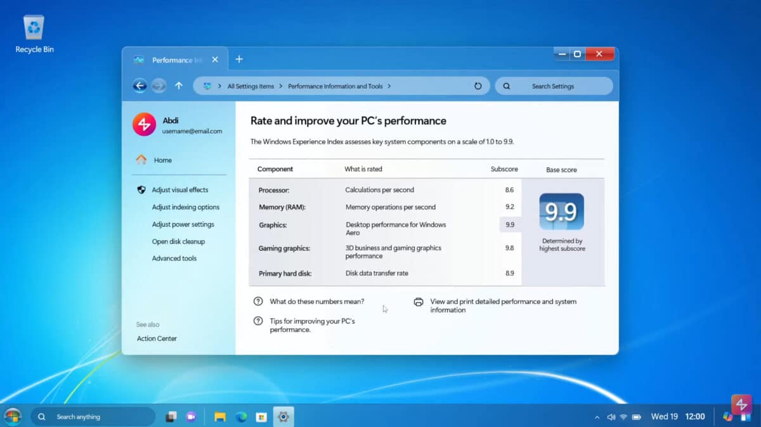Open the What do these numbers mean link
761x427 pixels.
pyautogui.click(x=317, y=302)
